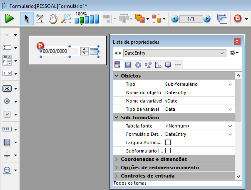The image size is (251, 190).
Task: Go to the next form page
Action: [x=207, y=19]
